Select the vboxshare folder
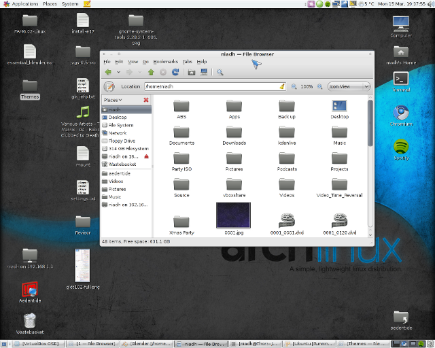Screen dimensions: 435x348 point(234,188)
